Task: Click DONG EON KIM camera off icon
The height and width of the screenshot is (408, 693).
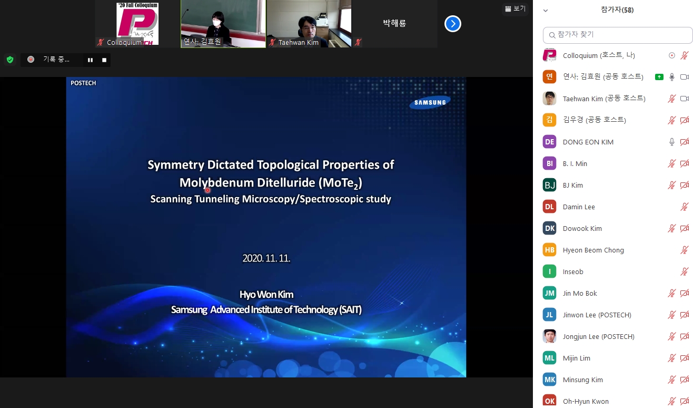Action: point(685,142)
